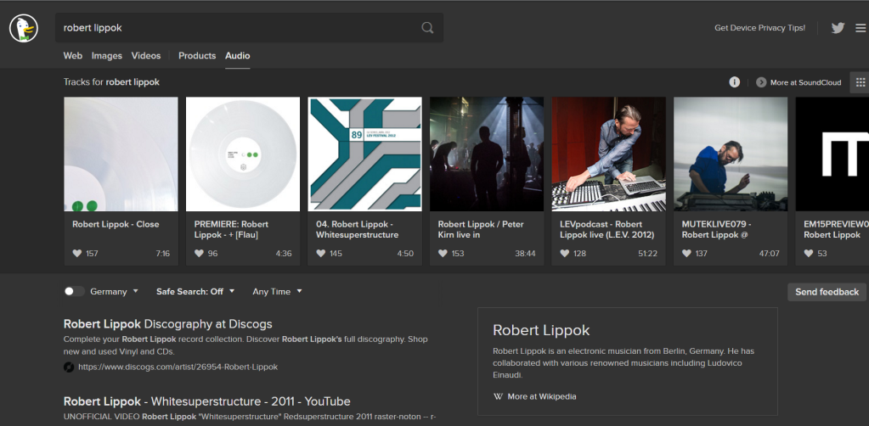Open the Safe Search: Off dropdown
Screen dimensions: 869x426
pyautogui.click(x=195, y=291)
